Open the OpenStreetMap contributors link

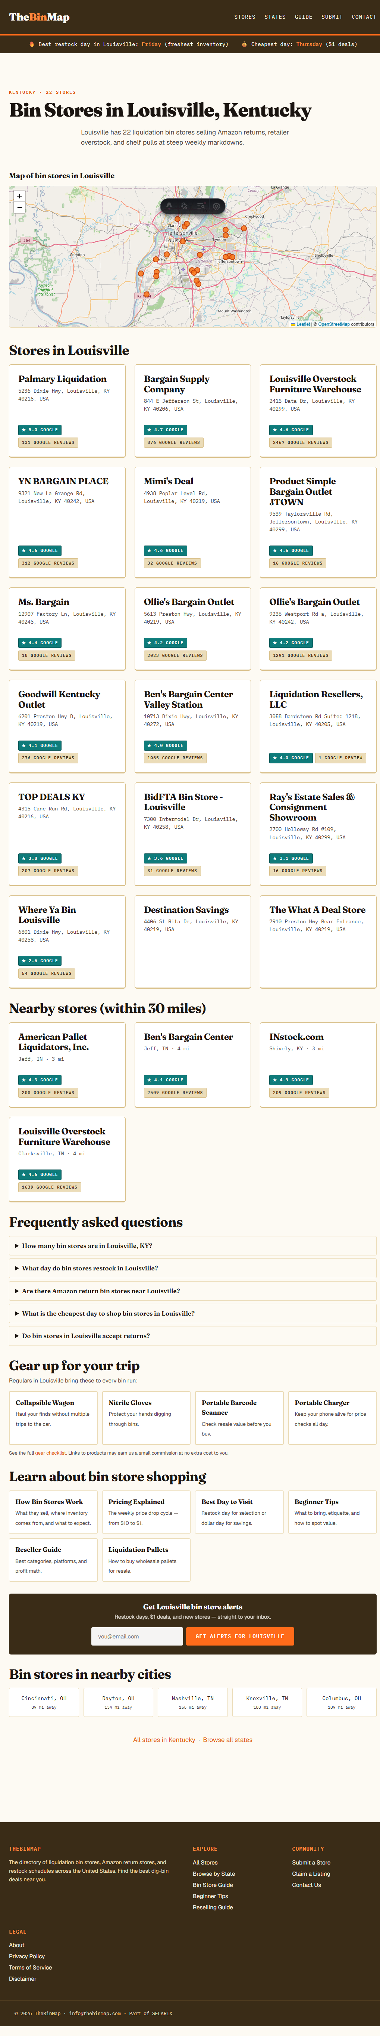[333, 324]
